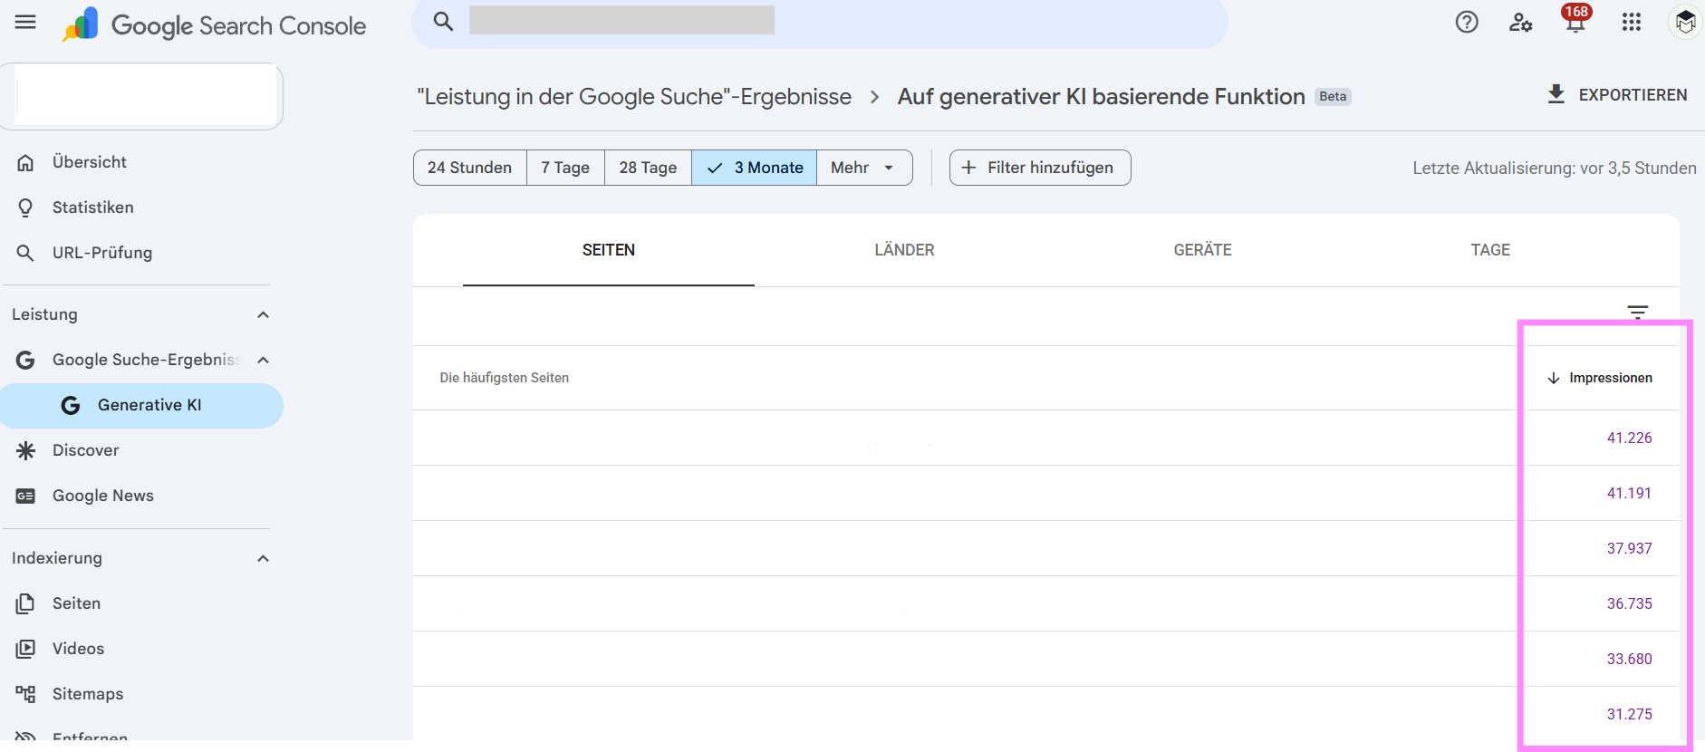Click the Sitemaps icon in sidebar
Viewport: 1705px width, 752px height.
click(x=25, y=694)
